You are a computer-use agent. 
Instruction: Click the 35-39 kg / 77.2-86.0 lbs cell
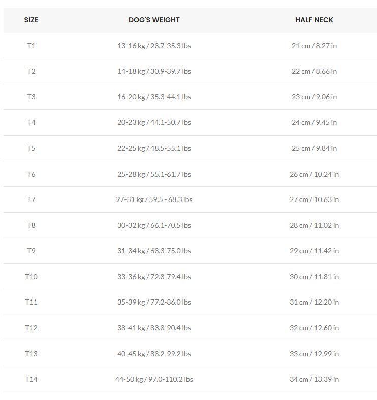(154, 302)
